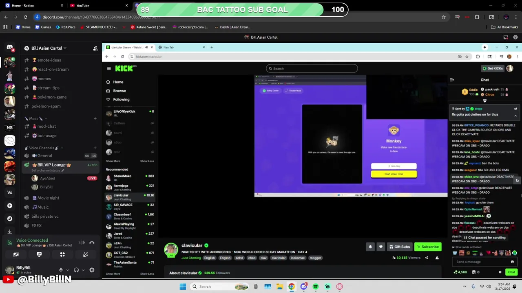Show less followed channels on Kick

click(x=147, y=161)
